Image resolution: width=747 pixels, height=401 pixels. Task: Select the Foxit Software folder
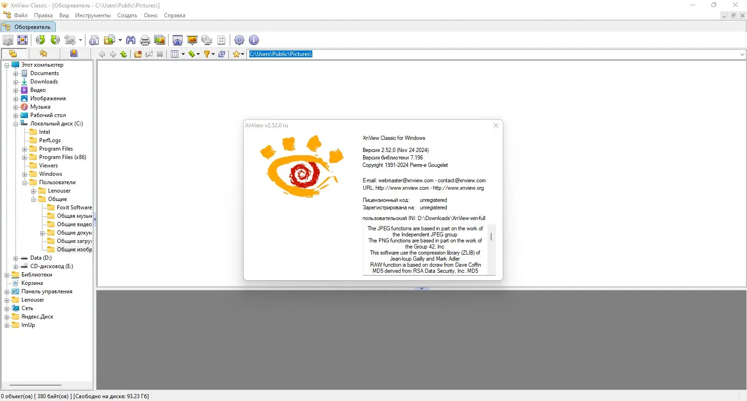(74, 207)
